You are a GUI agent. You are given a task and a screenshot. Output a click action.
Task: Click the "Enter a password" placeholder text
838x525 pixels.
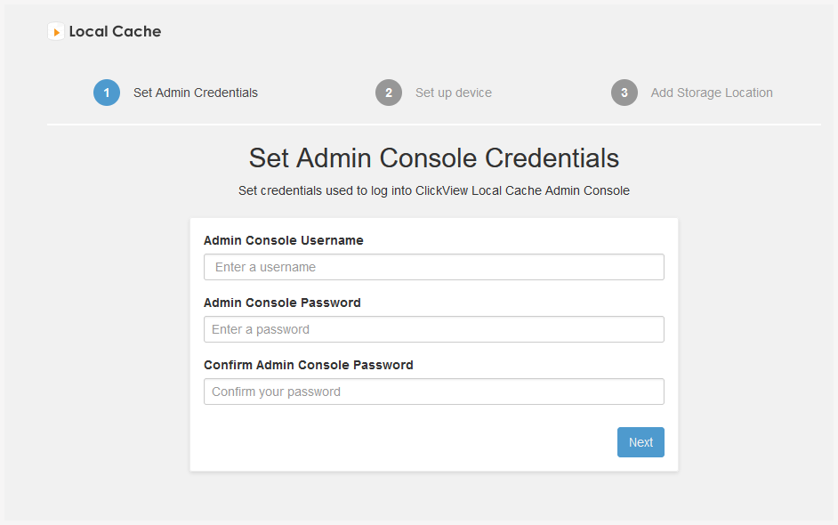point(261,329)
